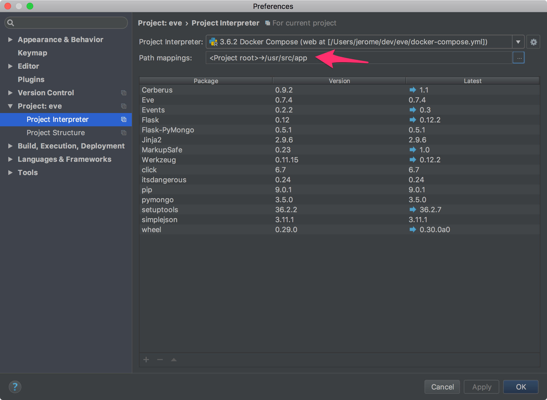
Task: Select Project Structure in sidebar
Action: pyautogui.click(x=66, y=133)
